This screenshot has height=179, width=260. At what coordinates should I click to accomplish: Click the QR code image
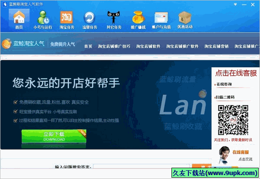pyautogui.click(x=233, y=120)
